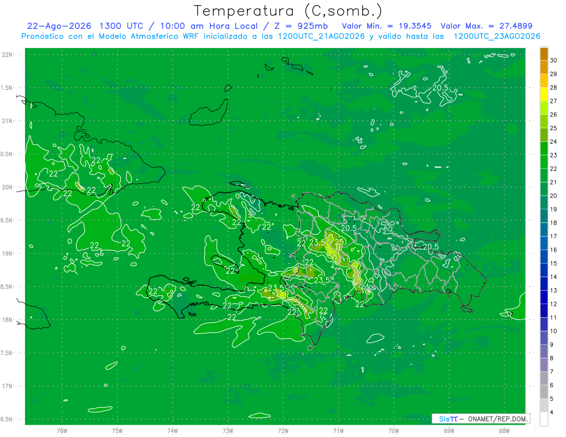Click the '22N' latitude axis label

8,55
